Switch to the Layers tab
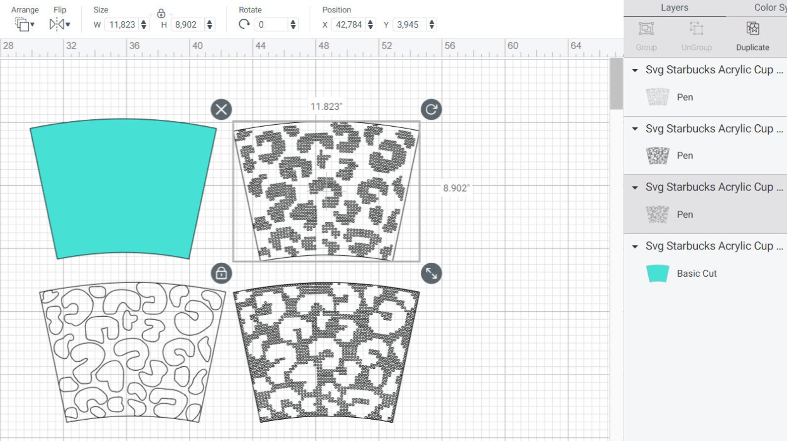Image resolution: width=787 pixels, height=441 pixels. point(675,8)
